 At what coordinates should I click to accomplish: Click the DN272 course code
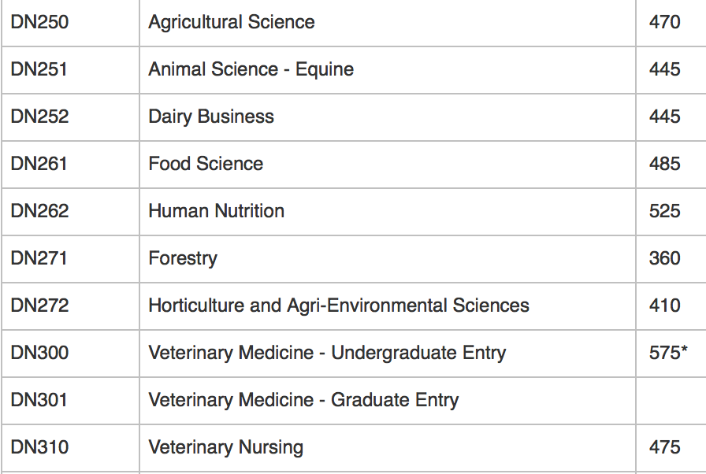pos(39,306)
